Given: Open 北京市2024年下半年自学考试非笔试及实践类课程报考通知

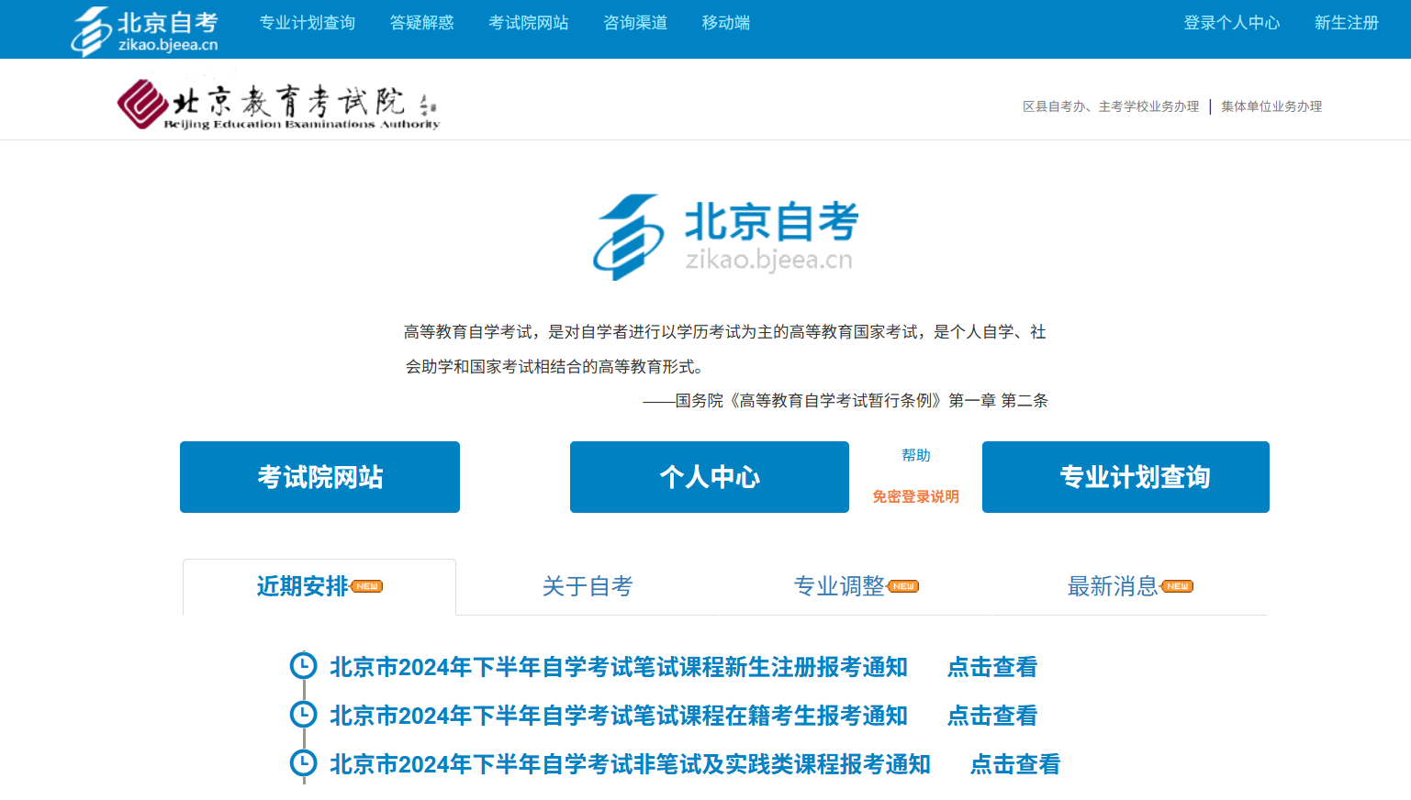Looking at the screenshot, I should [x=631, y=764].
